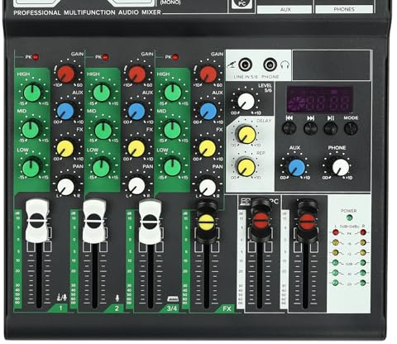Click channel 1 red GAIN knob

tap(66, 74)
